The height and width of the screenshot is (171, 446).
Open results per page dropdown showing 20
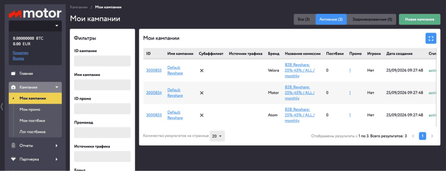coord(217,136)
